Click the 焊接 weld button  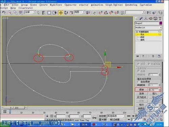click(141, 90)
